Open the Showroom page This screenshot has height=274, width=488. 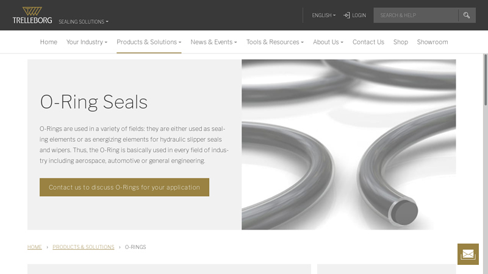pos(432,42)
